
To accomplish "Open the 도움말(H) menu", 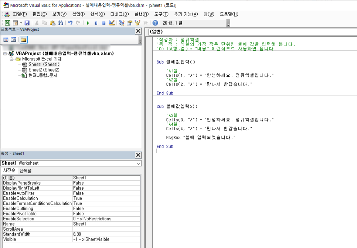I will point(229,14).
